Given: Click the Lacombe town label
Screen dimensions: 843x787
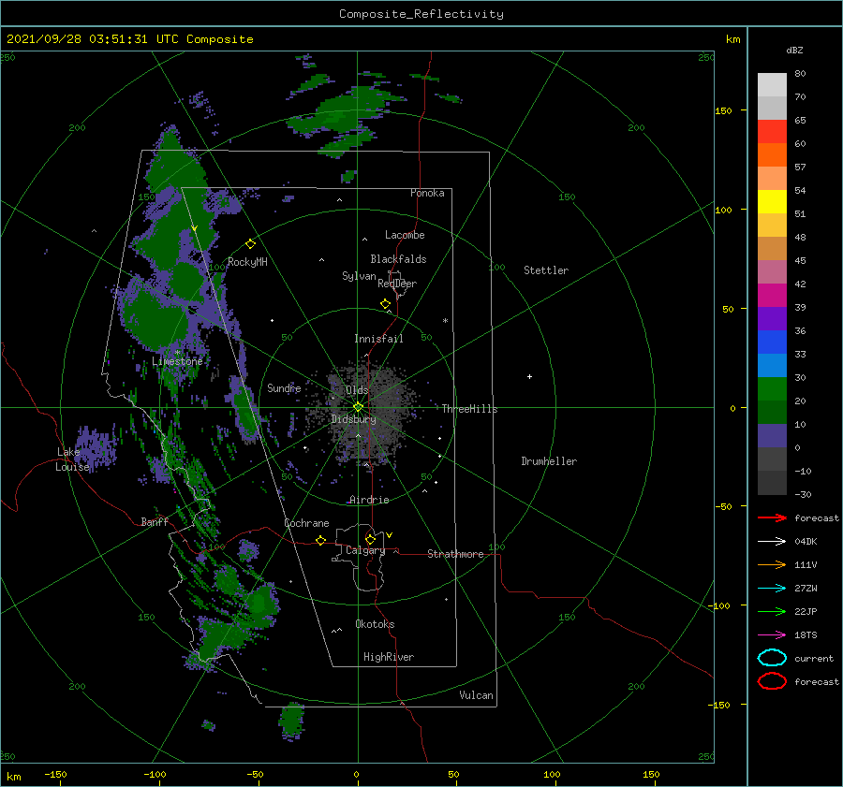Looking at the screenshot, I should (x=405, y=235).
